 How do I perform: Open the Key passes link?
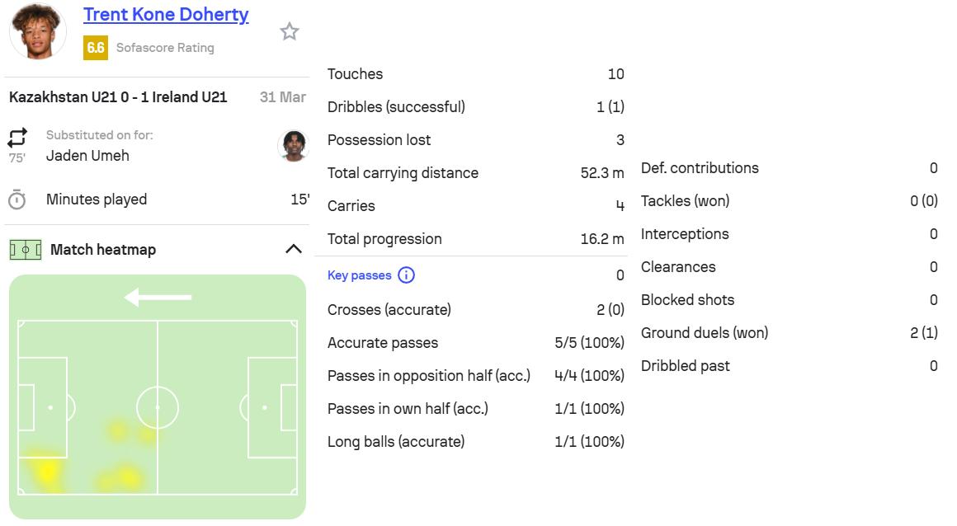[x=359, y=275]
